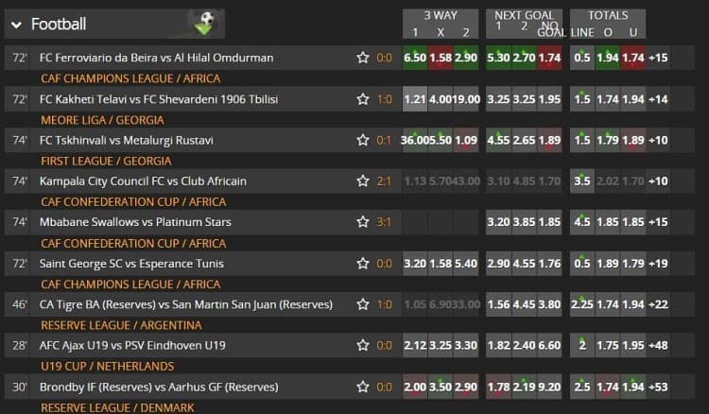Screen dimensions: 709x414
Task: Expand +10 more markets for Kampala City Council
Action: pos(658,181)
